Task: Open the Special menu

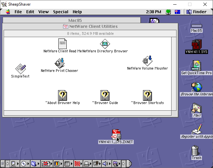Action: (61, 12)
